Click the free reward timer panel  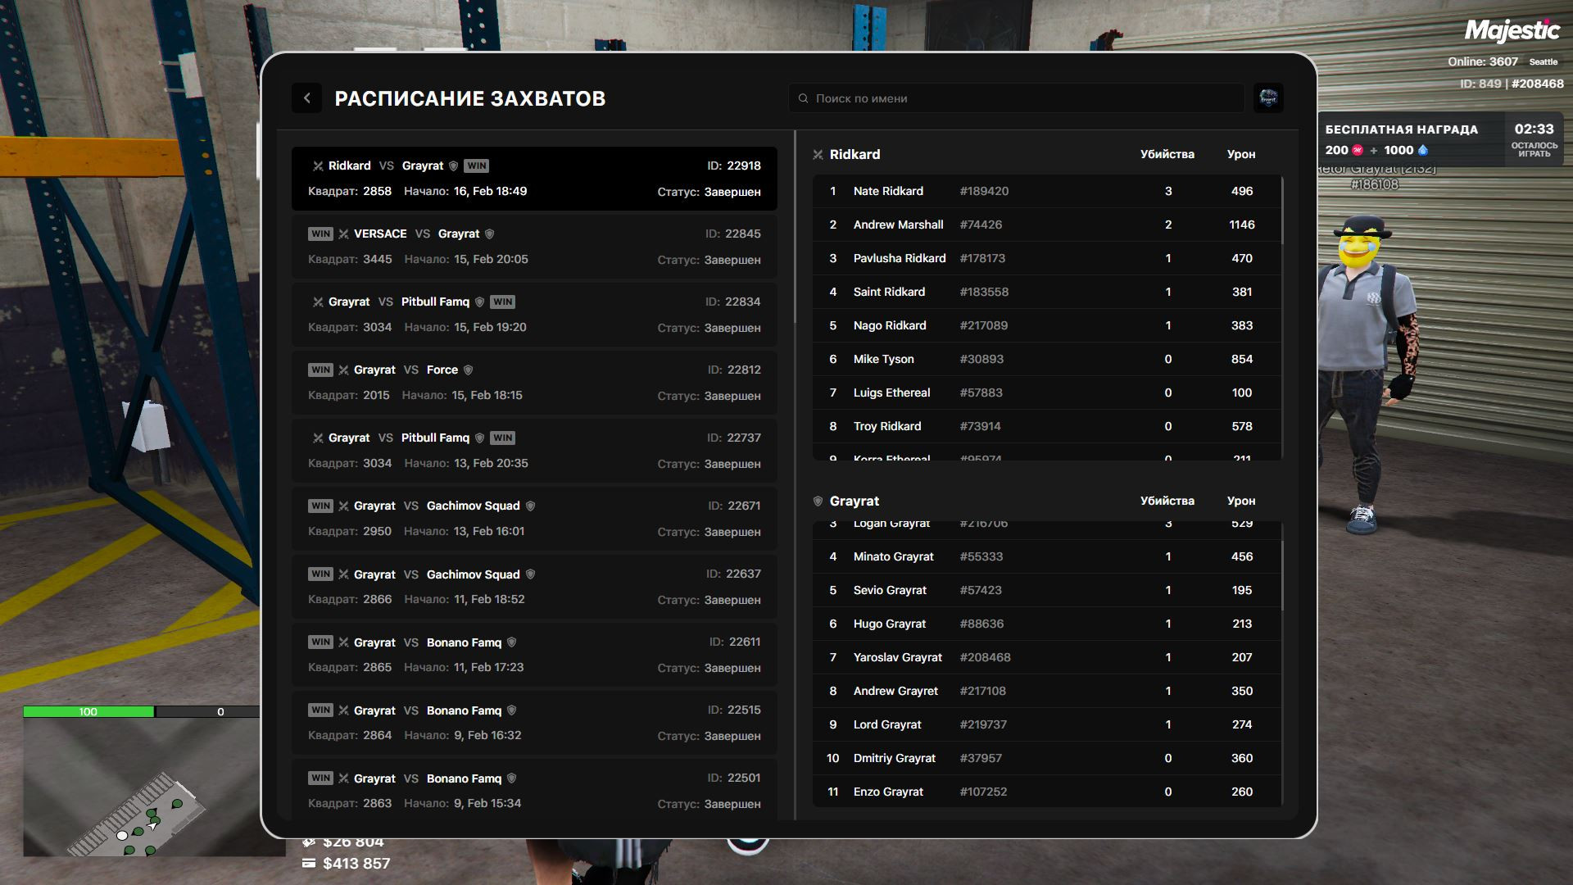point(1439,140)
